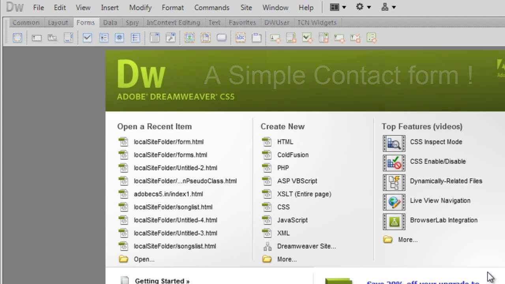Click Live View Navigation video icon
The height and width of the screenshot is (284, 505).
394,202
